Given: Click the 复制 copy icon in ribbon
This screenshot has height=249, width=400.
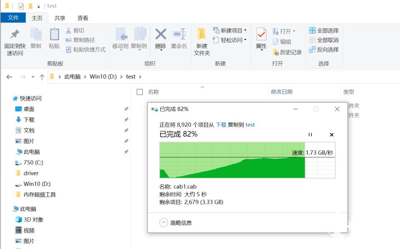Looking at the screenshot, I should click(x=36, y=35).
